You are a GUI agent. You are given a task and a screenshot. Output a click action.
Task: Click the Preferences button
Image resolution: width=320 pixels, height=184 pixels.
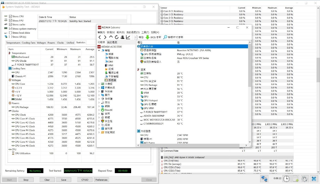coord(101,180)
